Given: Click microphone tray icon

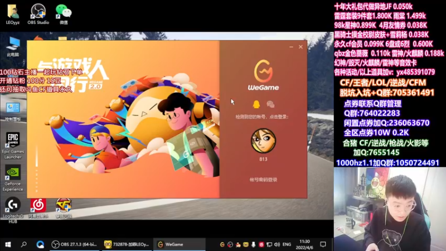Looking at the screenshot, I should pyautogui.click(x=253, y=244).
